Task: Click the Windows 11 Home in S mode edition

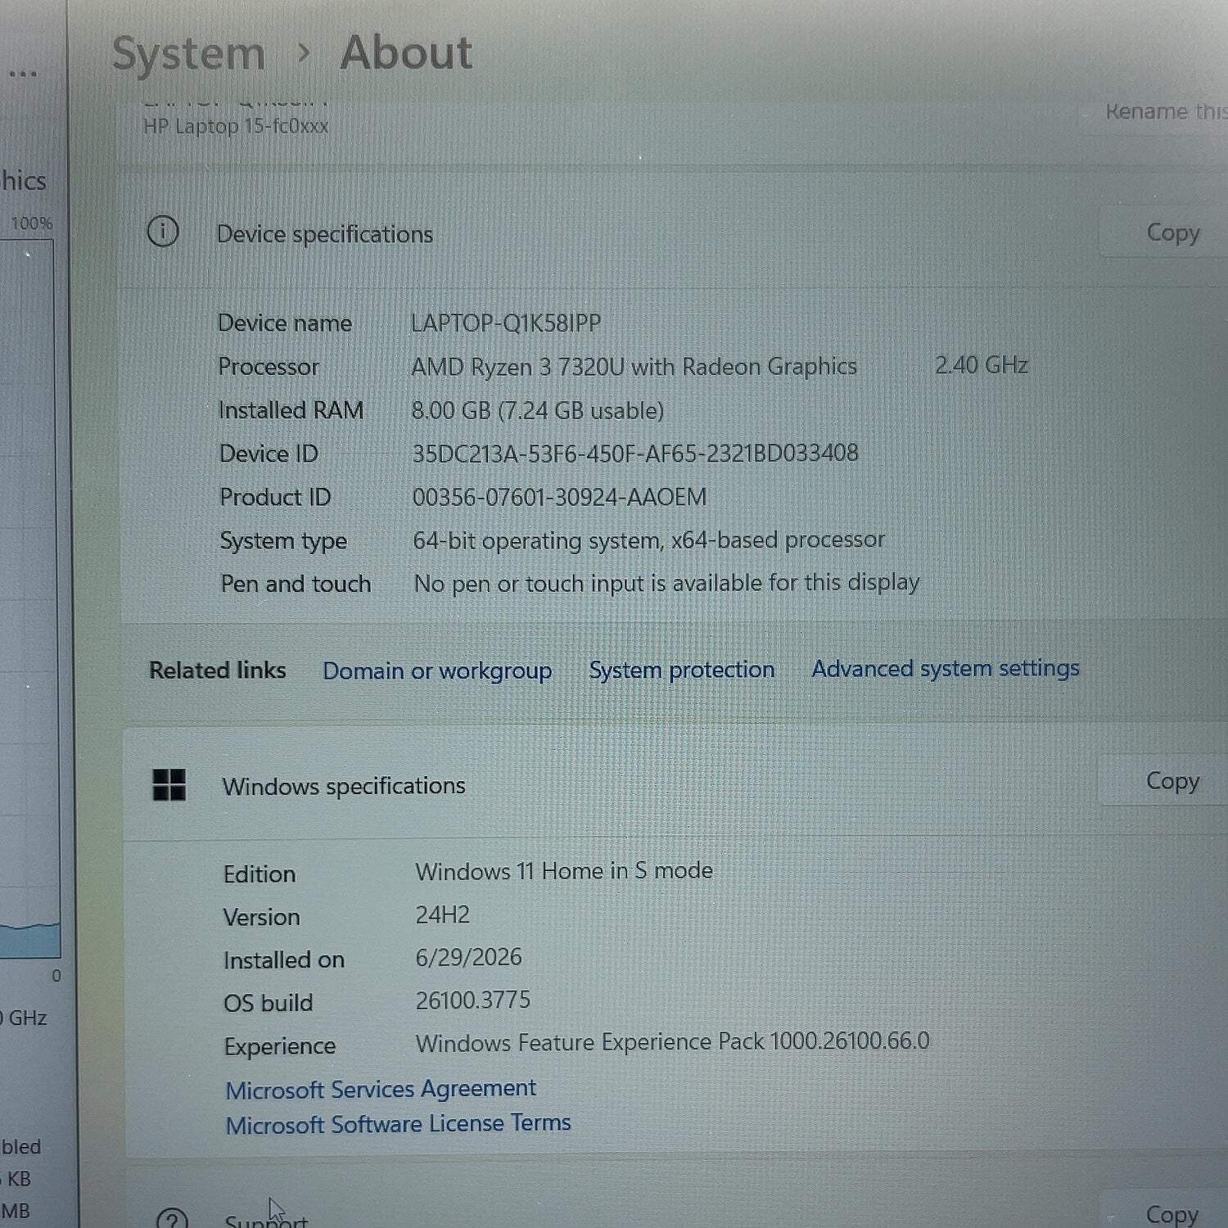Action: point(564,871)
